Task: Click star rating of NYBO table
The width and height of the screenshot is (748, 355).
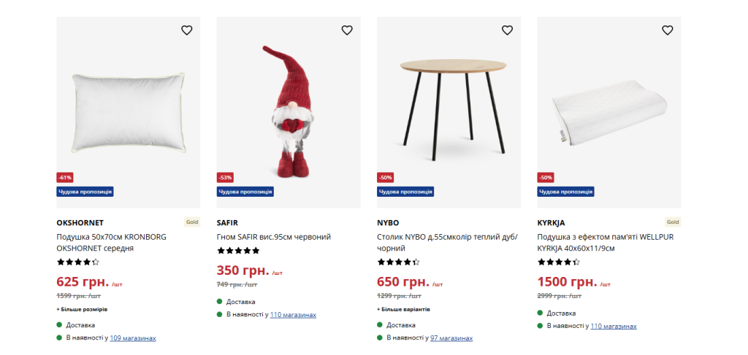Action: coord(398,262)
